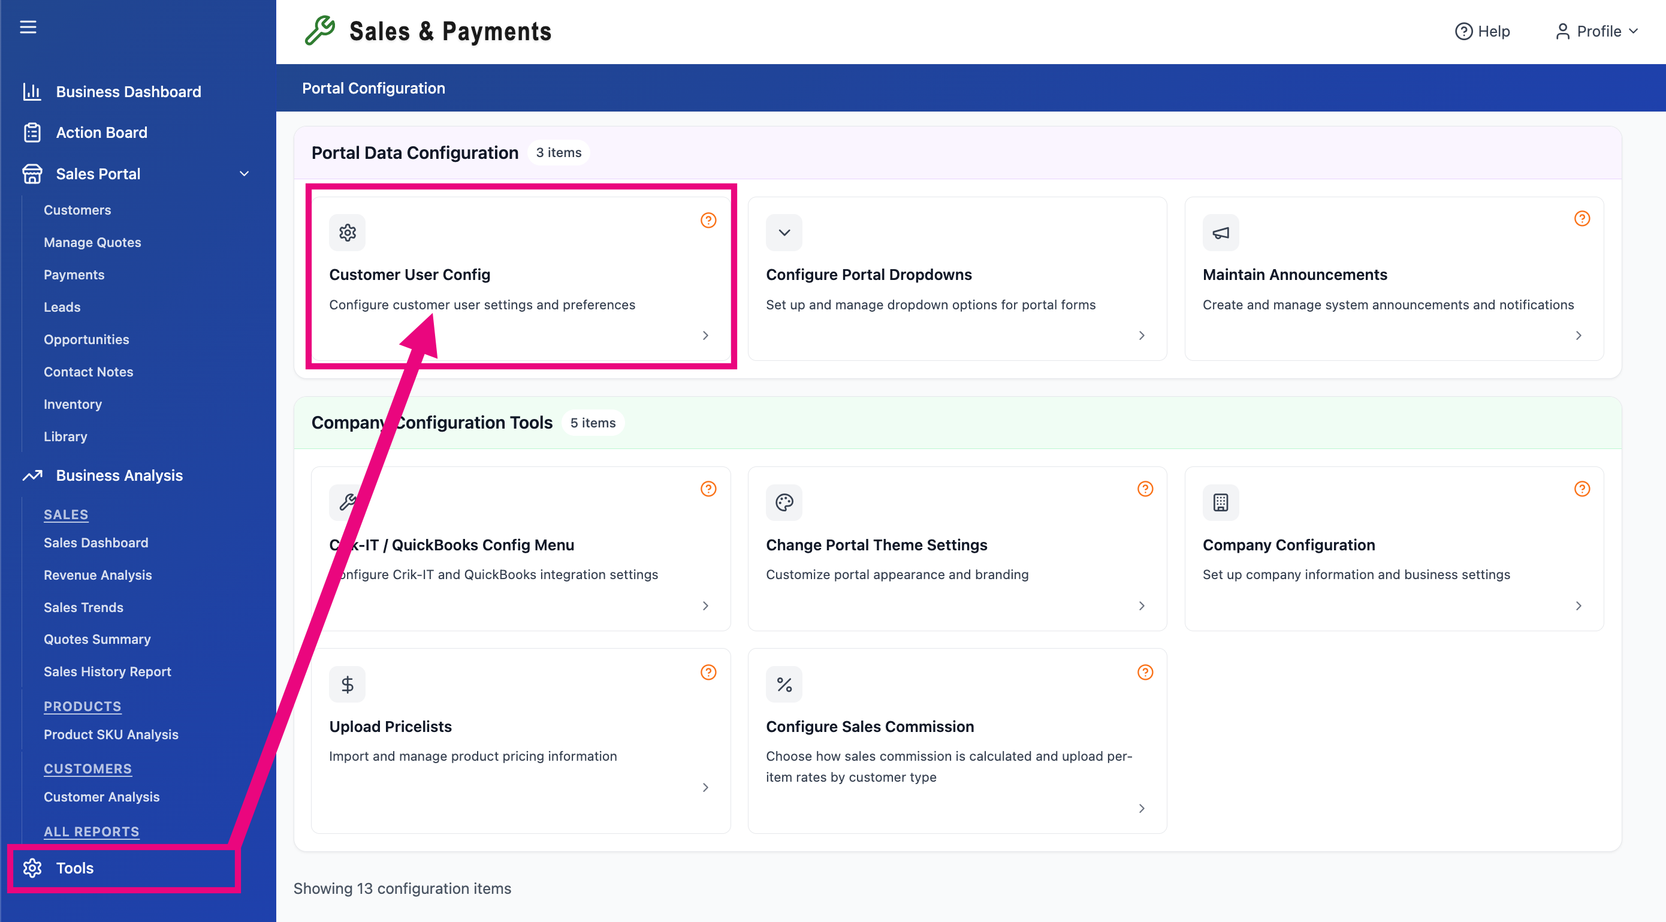
Task: Click the Upload Pricelists dollar icon
Action: [348, 684]
